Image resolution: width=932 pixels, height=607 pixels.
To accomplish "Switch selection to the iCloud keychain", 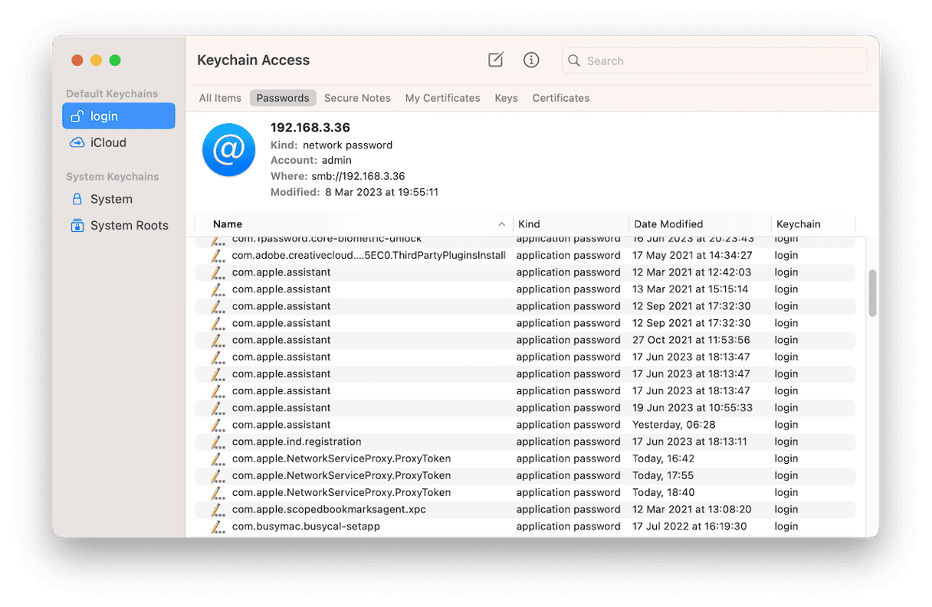I will (x=108, y=142).
